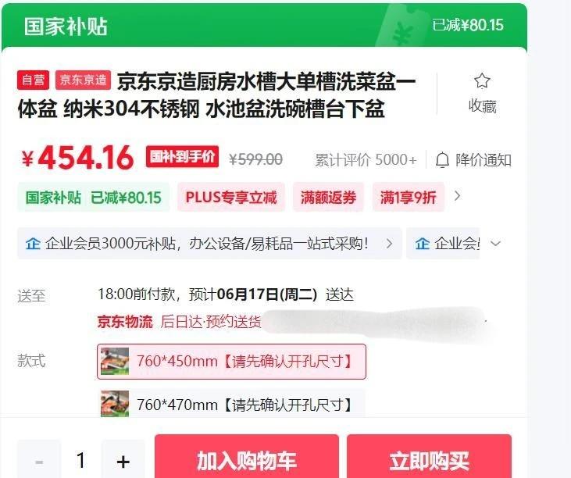Select the 760*470mm style option

point(232,403)
